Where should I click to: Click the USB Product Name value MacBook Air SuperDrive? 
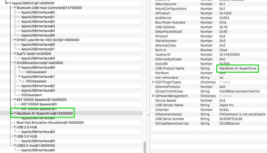pyautogui.click(x=238, y=68)
